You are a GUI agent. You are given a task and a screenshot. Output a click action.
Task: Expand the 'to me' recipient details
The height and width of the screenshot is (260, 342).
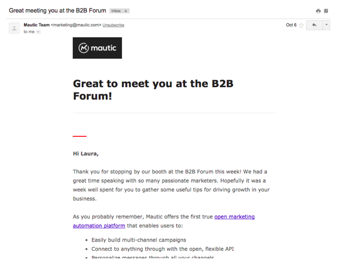coord(38,32)
